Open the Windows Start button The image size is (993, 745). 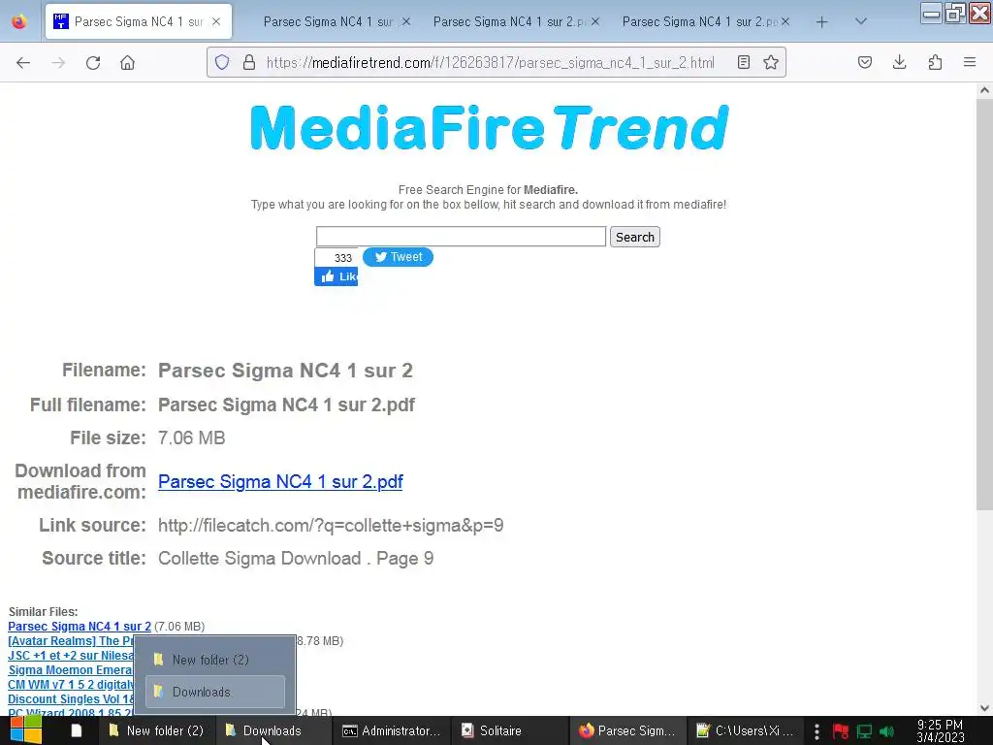25,730
